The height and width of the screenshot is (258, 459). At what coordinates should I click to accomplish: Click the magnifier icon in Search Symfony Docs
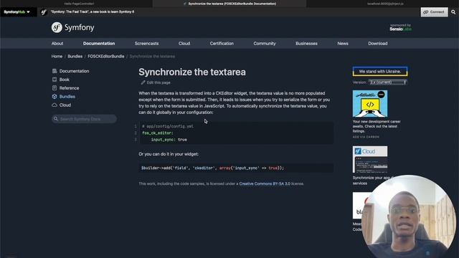(x=56, y=119)
